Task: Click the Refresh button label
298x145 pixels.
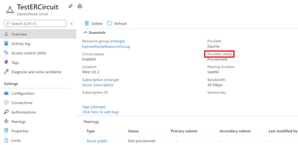Action: click(120, 24)
